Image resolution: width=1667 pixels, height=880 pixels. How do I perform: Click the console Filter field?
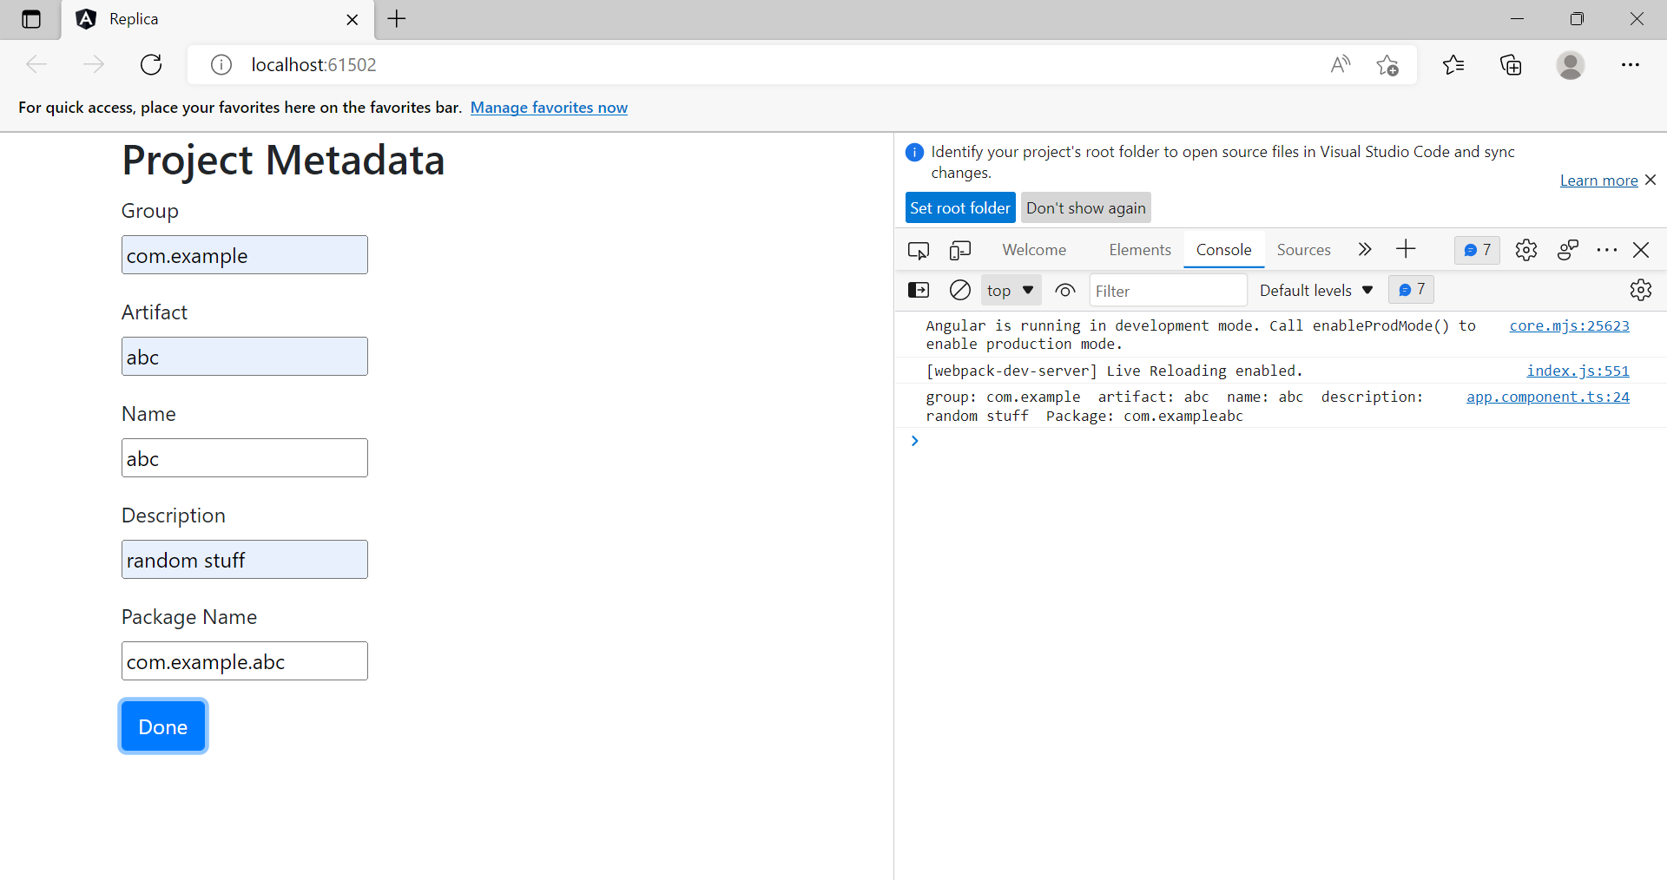[1168, 291]
